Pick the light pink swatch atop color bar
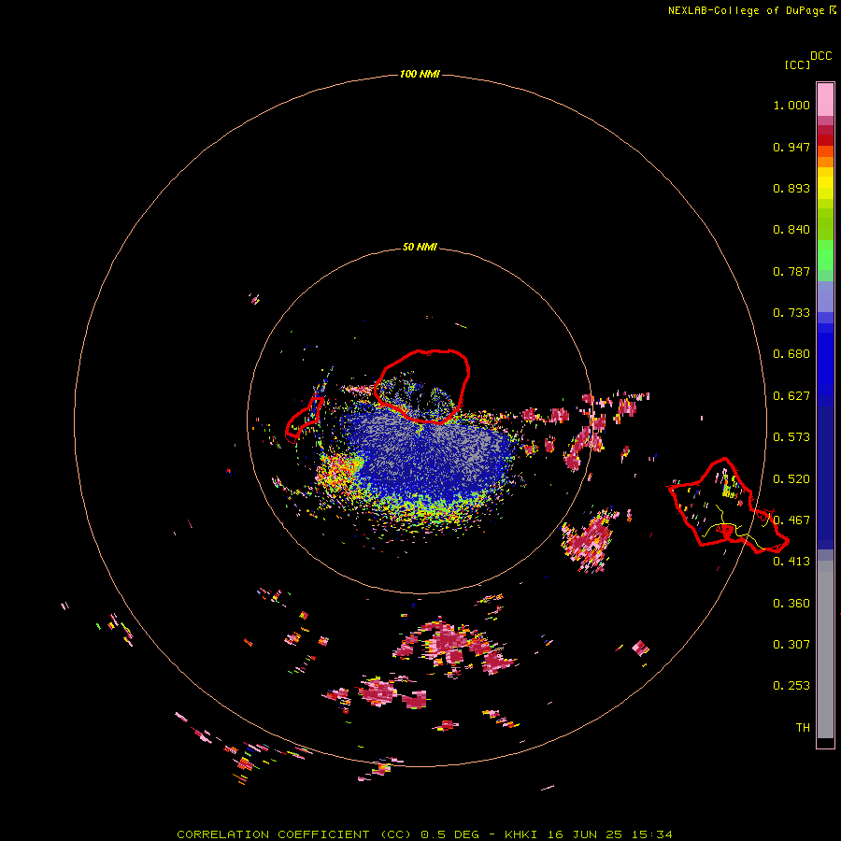 click(825, 99)
